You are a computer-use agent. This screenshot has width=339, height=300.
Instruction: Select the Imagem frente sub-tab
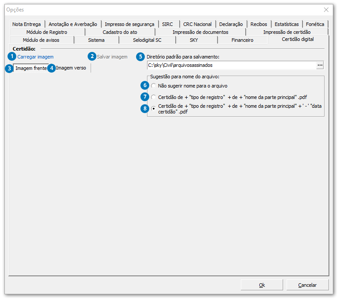coord(31,68)
